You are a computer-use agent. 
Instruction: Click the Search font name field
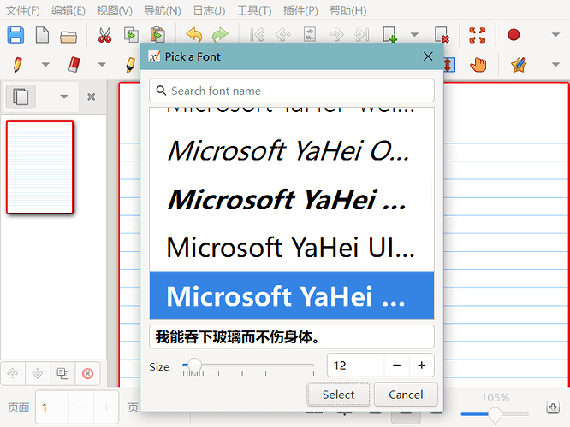pyautogui.click(x=291, y=91)
